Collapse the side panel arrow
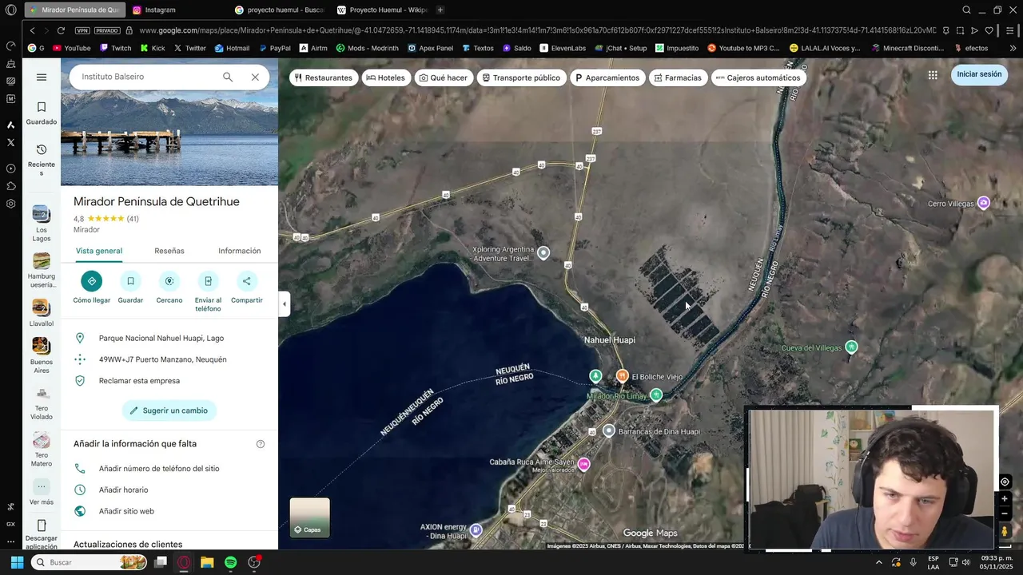 [x=285, y=303]
